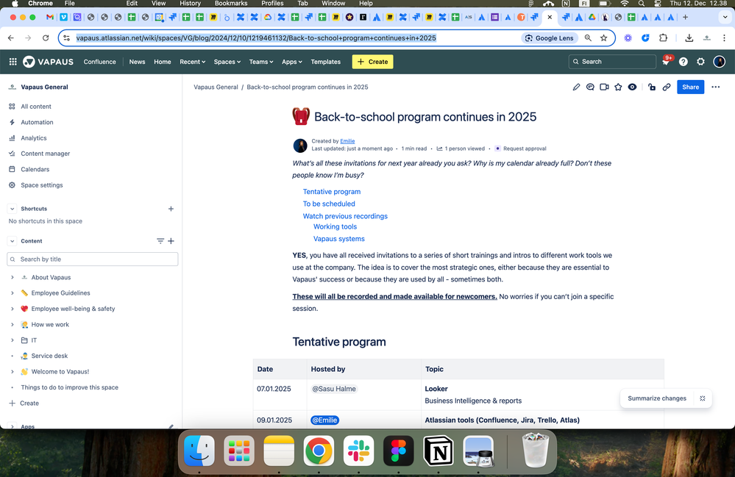Open the Atlassian app switcher grid
This screenshot has height=477, width=735.
[x=13, y=62]
